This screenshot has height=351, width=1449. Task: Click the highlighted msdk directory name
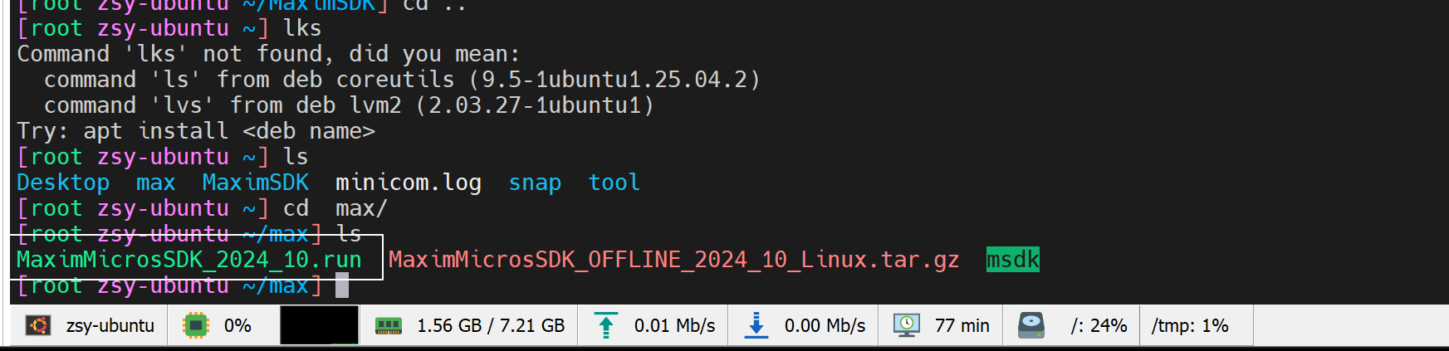coord(1012,260)
